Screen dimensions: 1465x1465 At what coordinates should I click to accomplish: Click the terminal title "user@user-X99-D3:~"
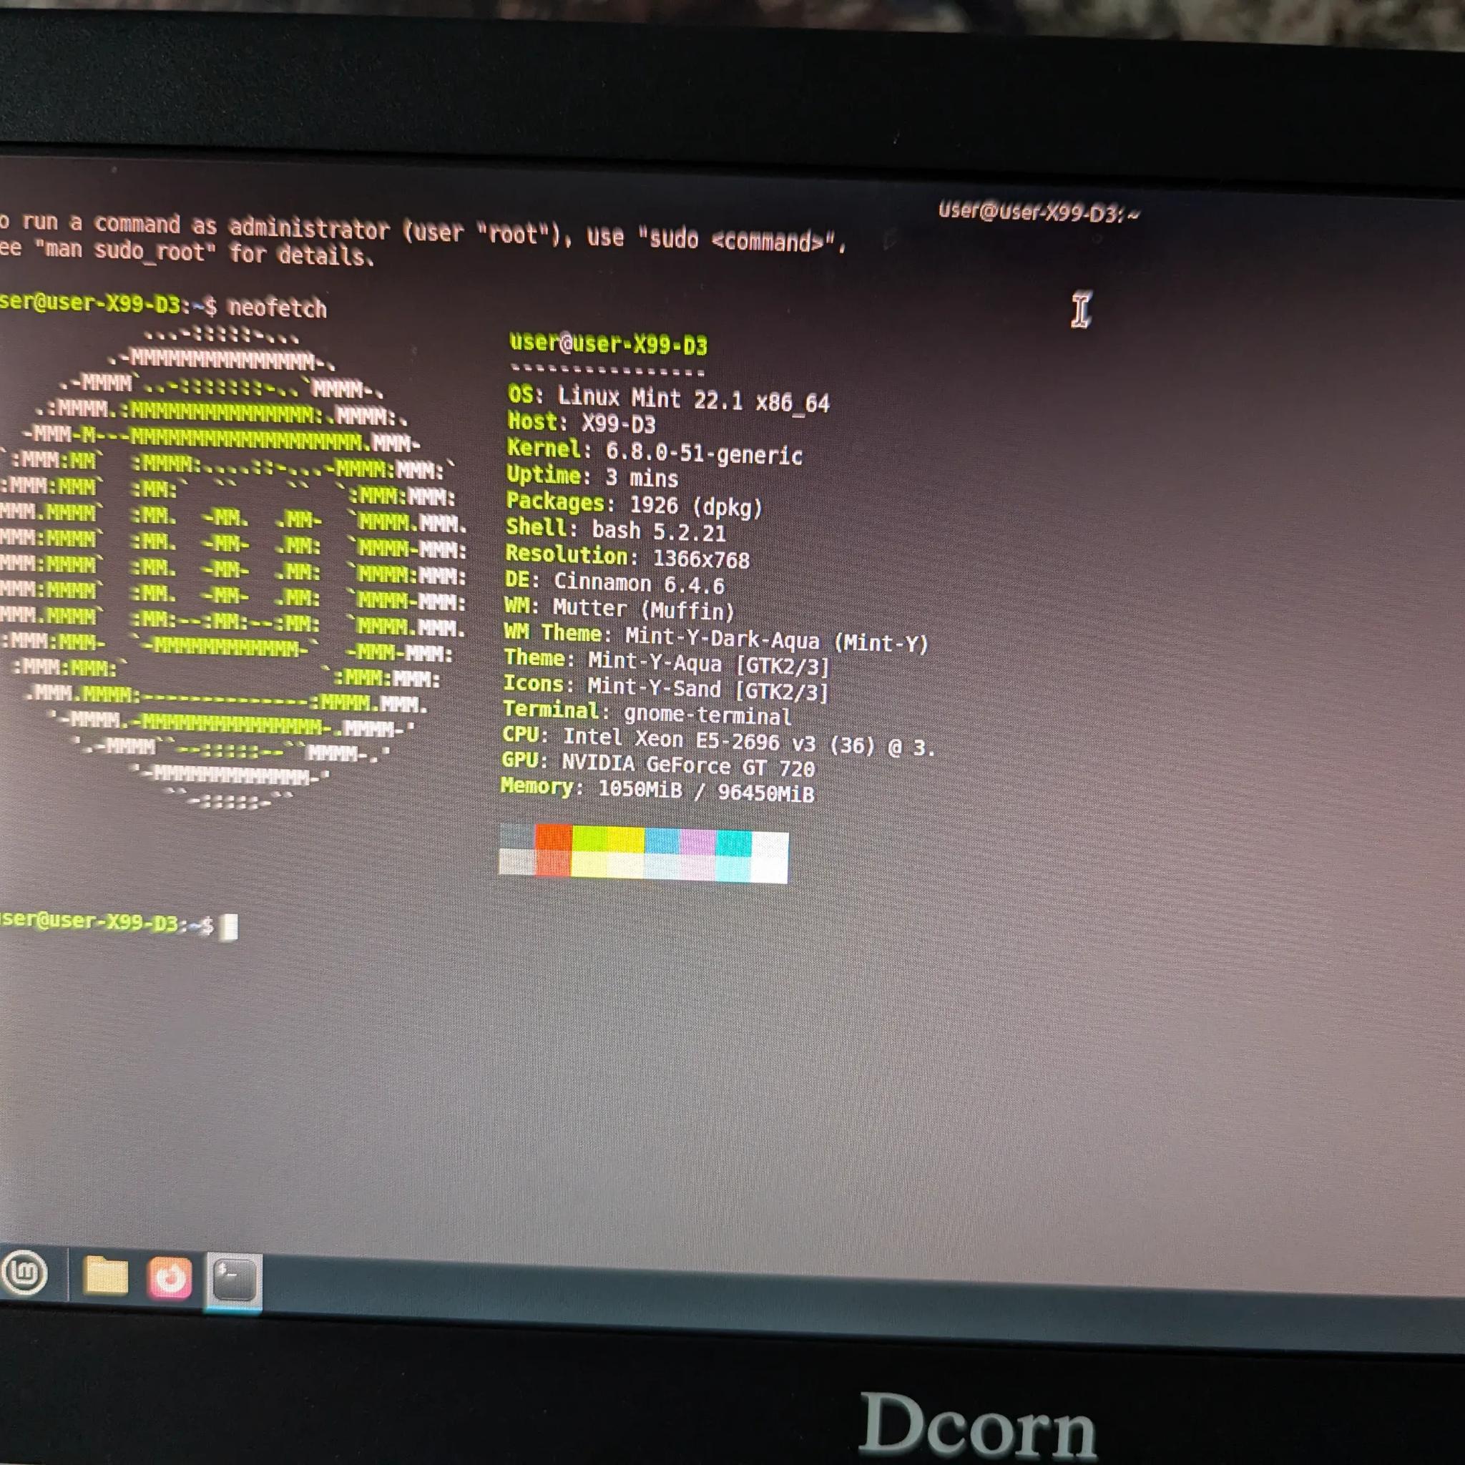[x=1039, y=212]
